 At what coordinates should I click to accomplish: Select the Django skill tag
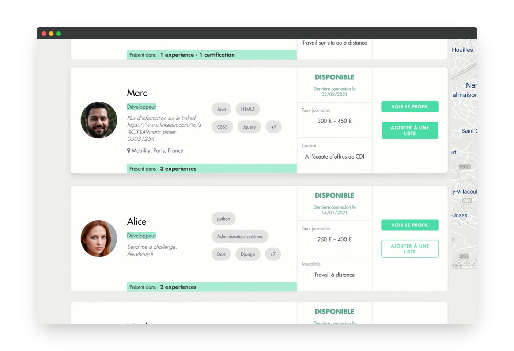click(248, 254)
